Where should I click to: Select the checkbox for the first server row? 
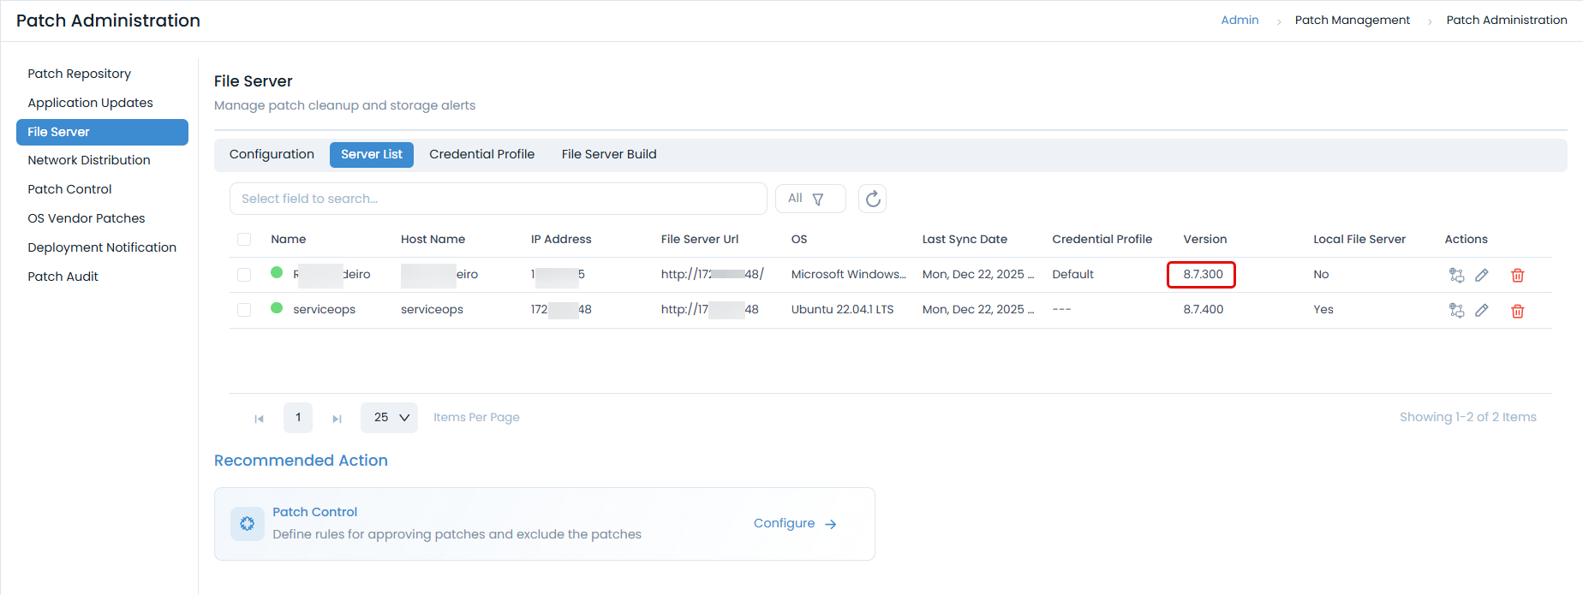(x=244, y=275)
